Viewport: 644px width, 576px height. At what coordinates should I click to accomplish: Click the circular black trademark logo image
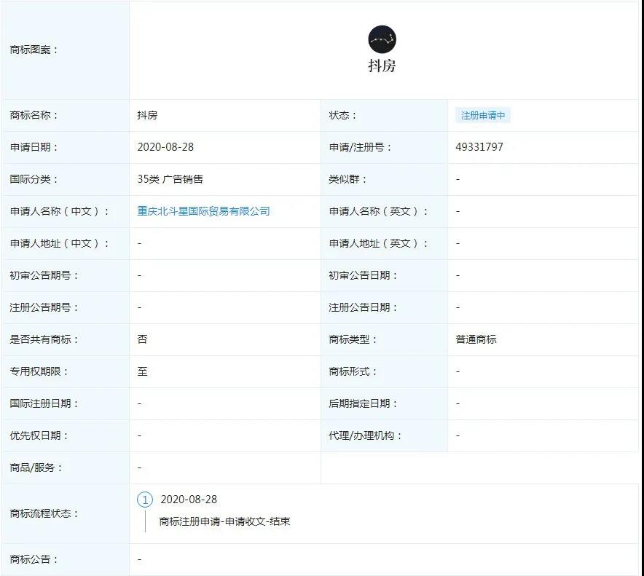click(382, 39)
